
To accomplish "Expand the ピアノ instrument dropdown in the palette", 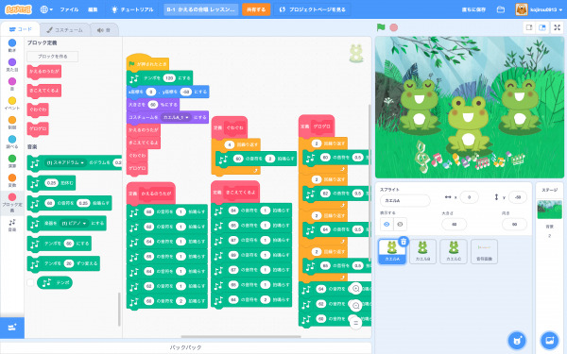I will (x=75, y=223).
